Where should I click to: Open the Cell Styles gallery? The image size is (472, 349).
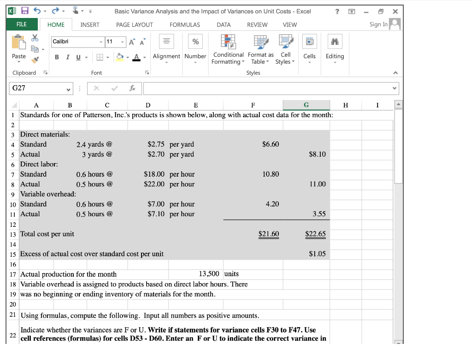click(x=285, y=48)
